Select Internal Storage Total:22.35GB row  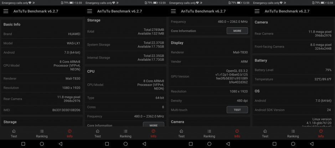(x=125, y=57)
